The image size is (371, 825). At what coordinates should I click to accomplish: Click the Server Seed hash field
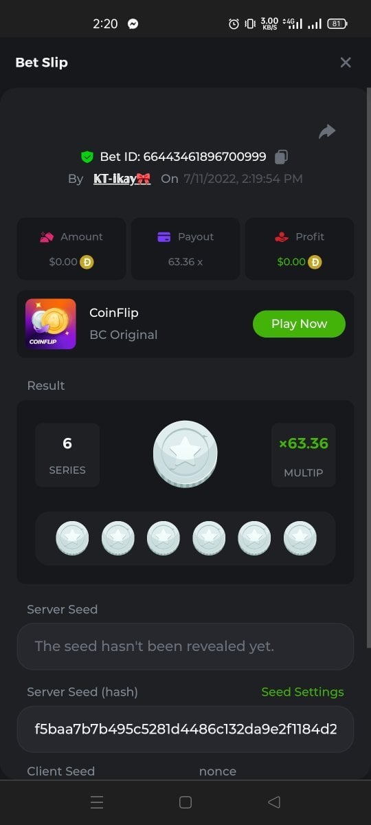185,729
